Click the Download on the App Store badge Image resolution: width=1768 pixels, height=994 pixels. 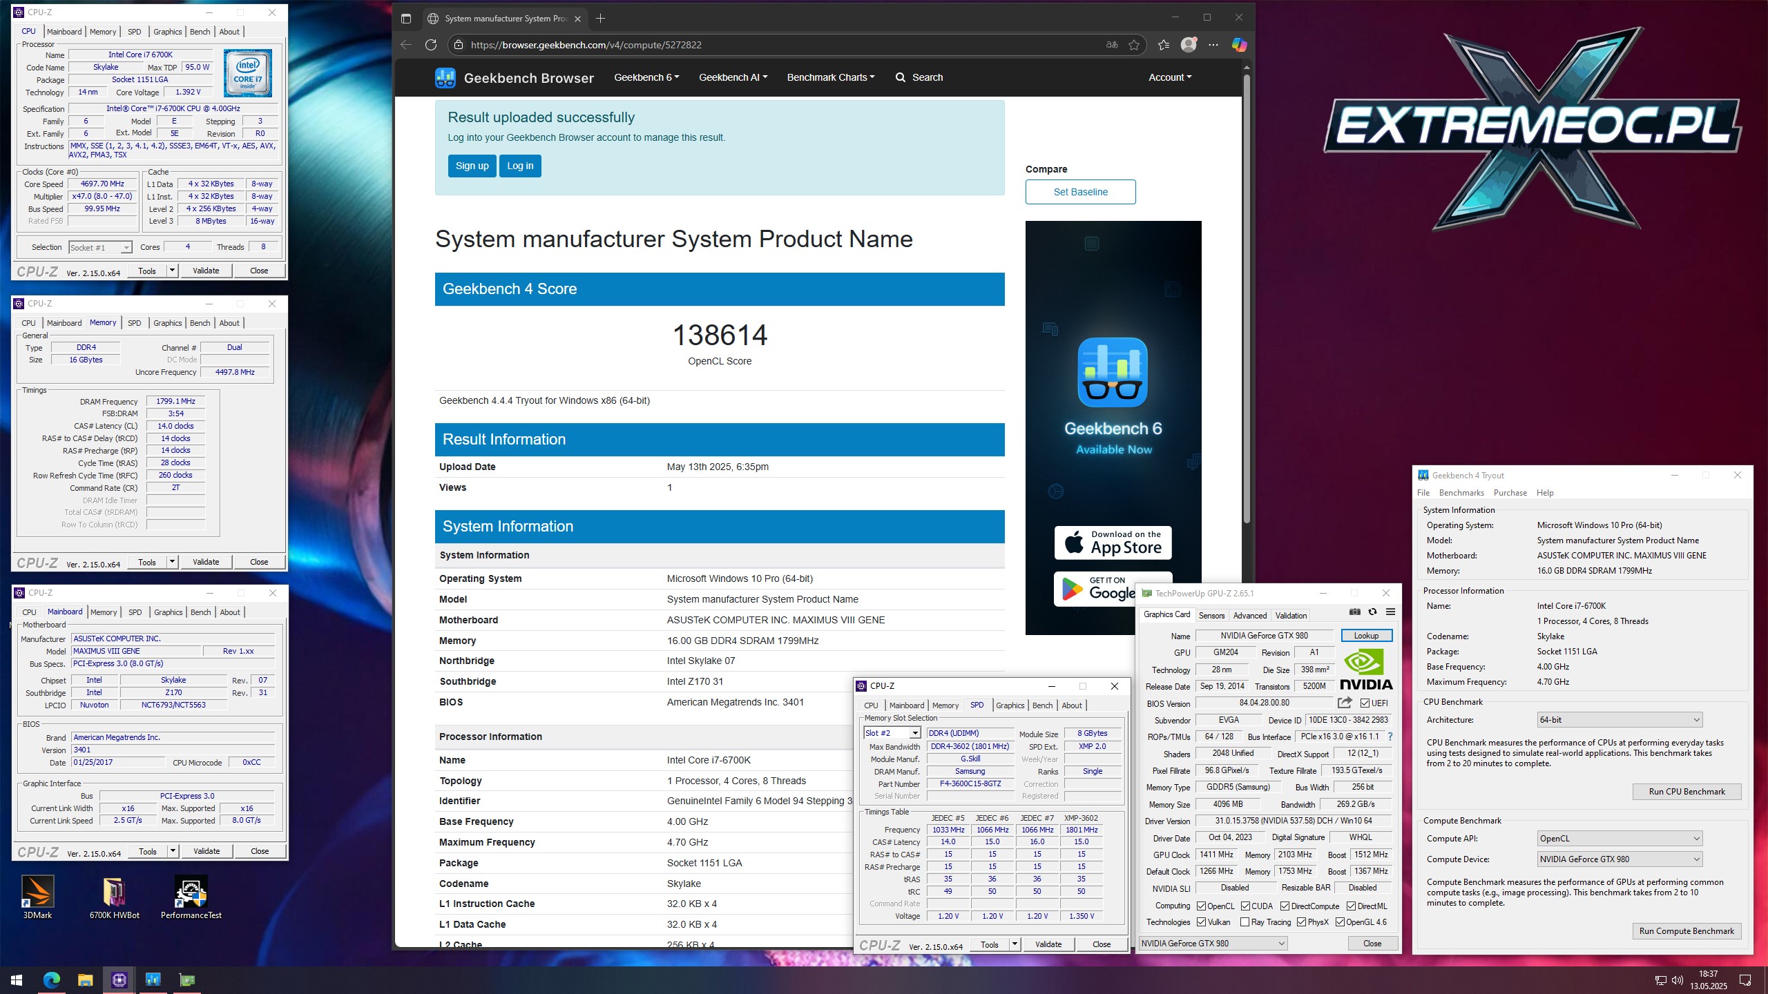[x=1113, y=543]
